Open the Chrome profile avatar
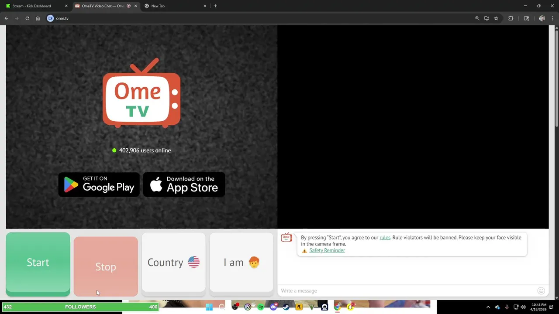559x314 pixels. click(542, 18)
